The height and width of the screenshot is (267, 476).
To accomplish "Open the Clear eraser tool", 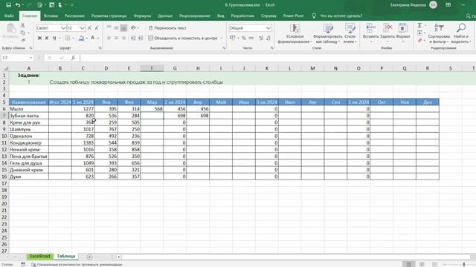I will [419, 40].
